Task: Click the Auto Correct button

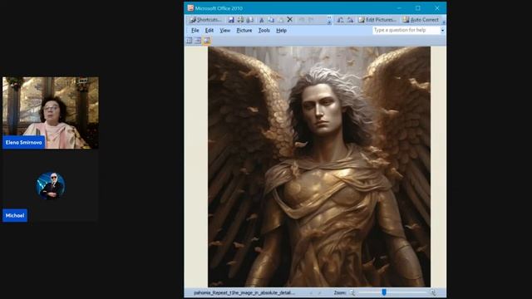Action: click(421, 20)
